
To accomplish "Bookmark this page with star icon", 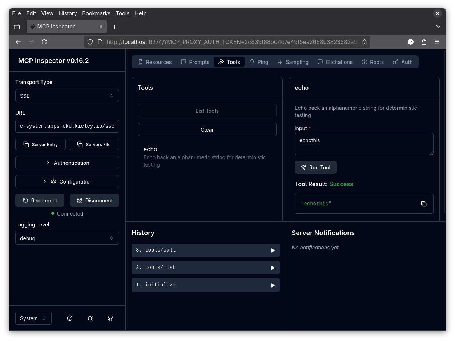I will (x=365, y=42).
